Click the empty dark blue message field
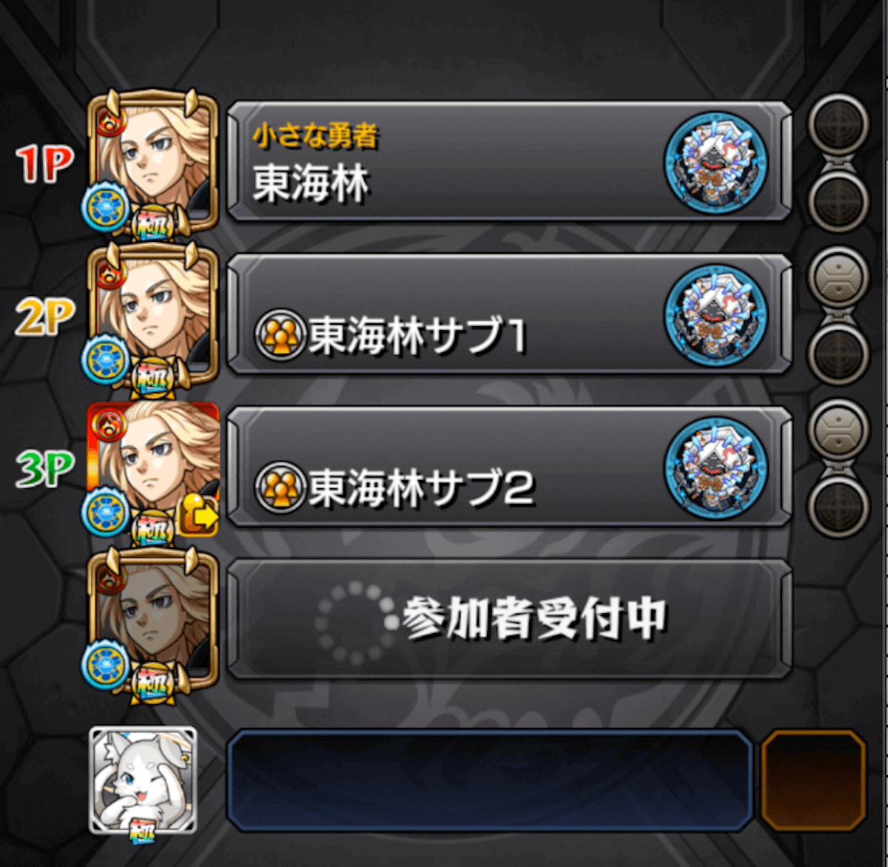 coord(490,780)
